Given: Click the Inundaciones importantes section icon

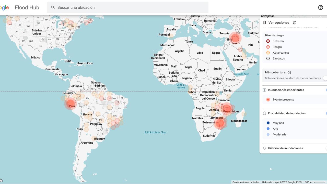Looking at the screenshot, I should (264, 90).
